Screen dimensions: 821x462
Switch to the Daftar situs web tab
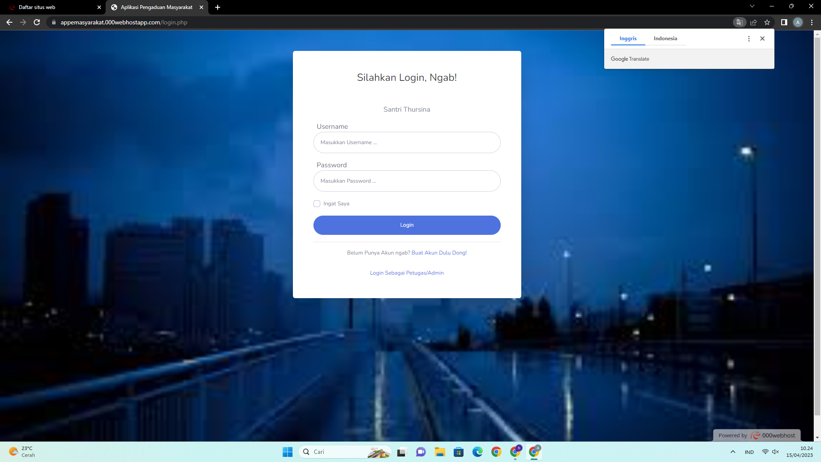tap(53, 7)
